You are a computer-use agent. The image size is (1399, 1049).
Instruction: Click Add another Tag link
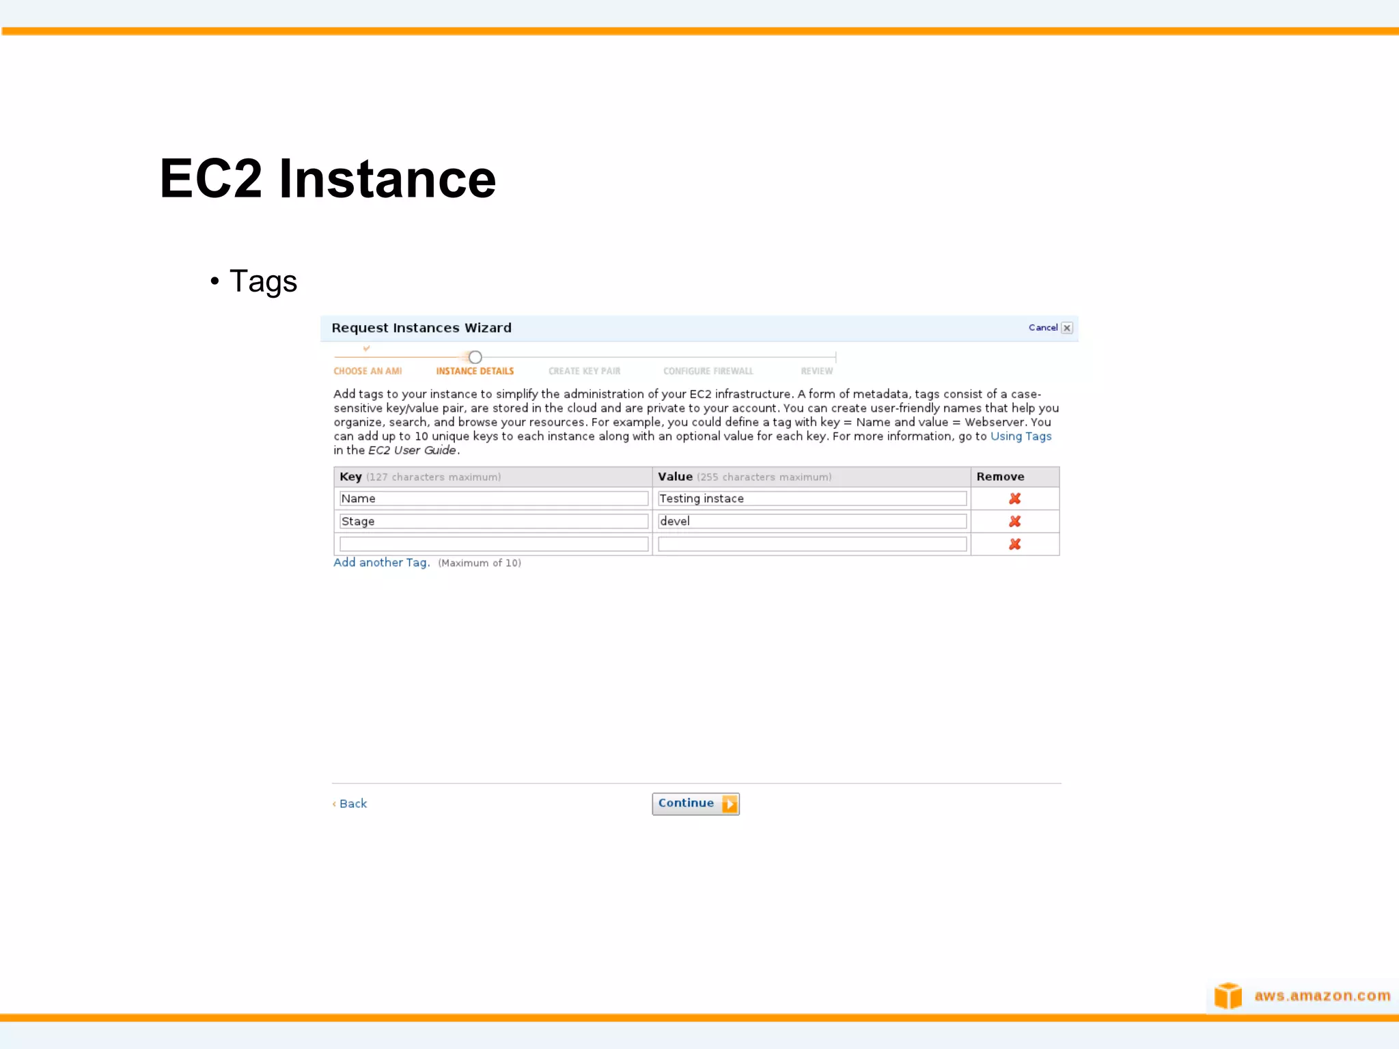[381, 563]
